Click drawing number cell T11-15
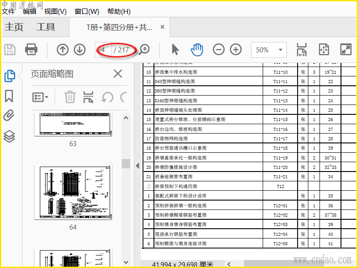Screen dimensions: 358x268 point(281,119)
